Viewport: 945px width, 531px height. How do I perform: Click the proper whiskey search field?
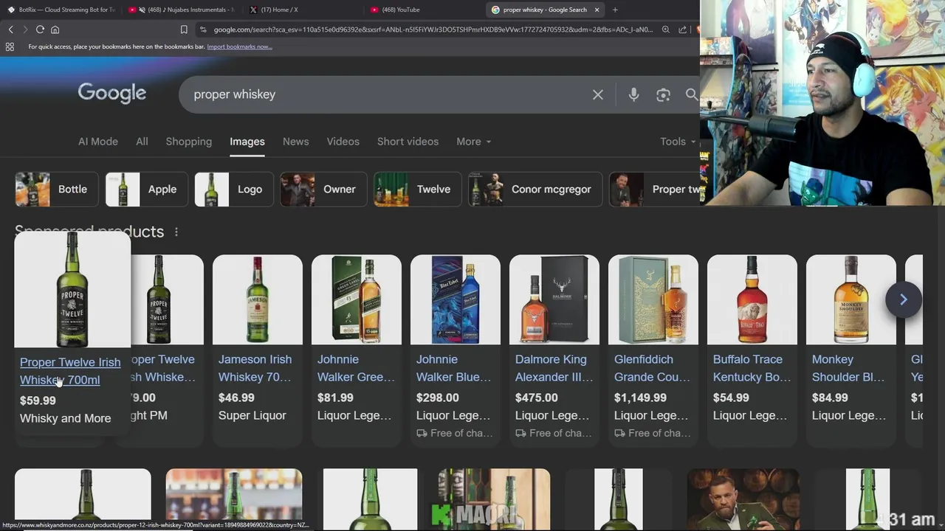point(388,94)
